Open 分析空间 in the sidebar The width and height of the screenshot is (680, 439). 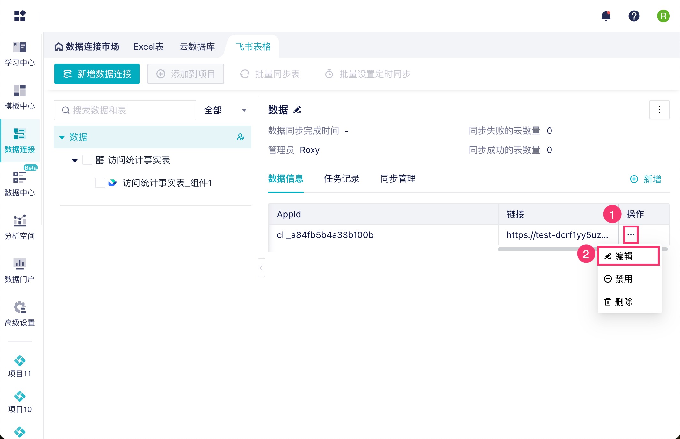[x=20, y=227]
